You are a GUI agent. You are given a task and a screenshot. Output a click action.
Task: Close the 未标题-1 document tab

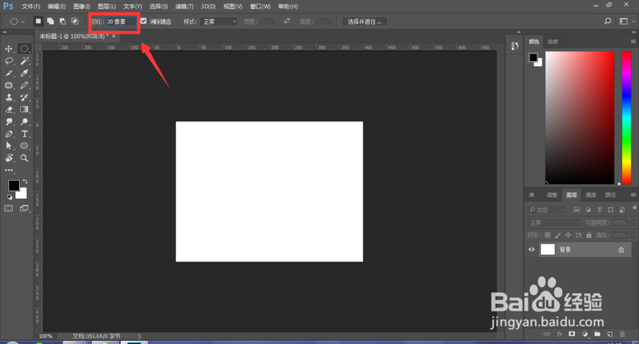click(x=114, y=36)
